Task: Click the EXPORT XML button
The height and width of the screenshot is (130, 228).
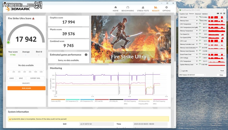Action: (x=35, y=78)
